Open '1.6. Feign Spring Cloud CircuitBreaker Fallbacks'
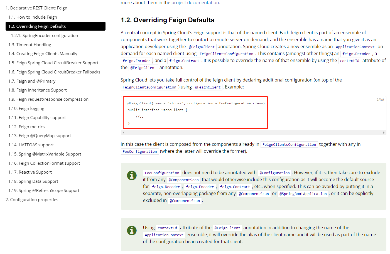Image resolution: width=390 pixels, height=254 pixels. (54, 72)
